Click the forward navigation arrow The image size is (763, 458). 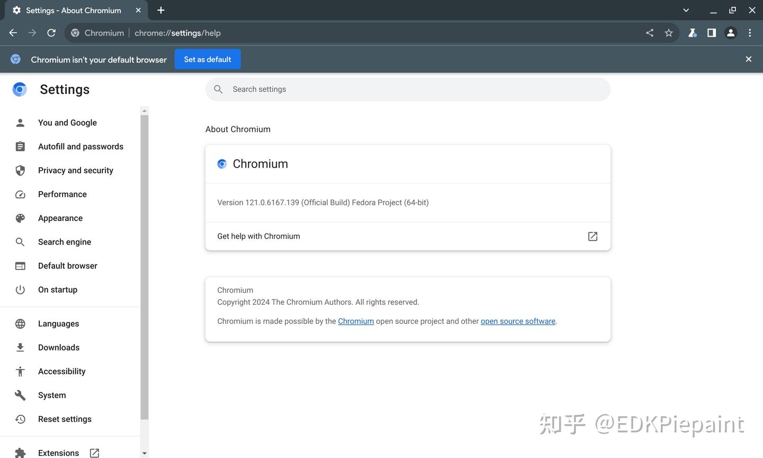click(32, 33)
